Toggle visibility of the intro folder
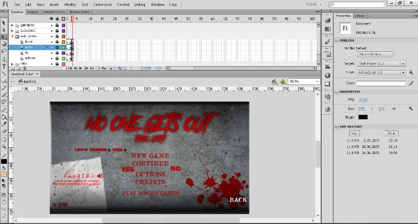The width and height of the screenshot is (418, 224). click(x=52, y=64)
